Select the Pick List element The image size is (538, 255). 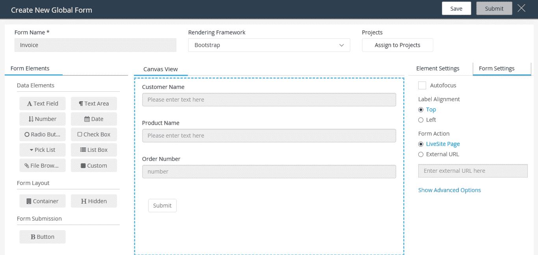pyautogui.click(x=42, y=150)
